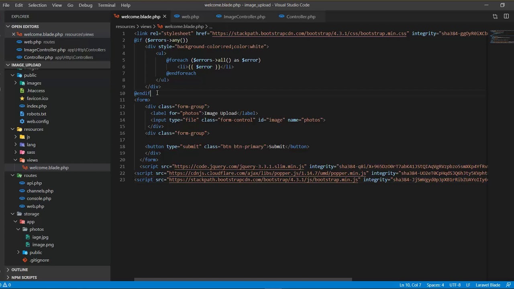This screenshot has height=289, width=514.
Task: Click the errors and warnings status bar icon
Action: coord(6,285)
